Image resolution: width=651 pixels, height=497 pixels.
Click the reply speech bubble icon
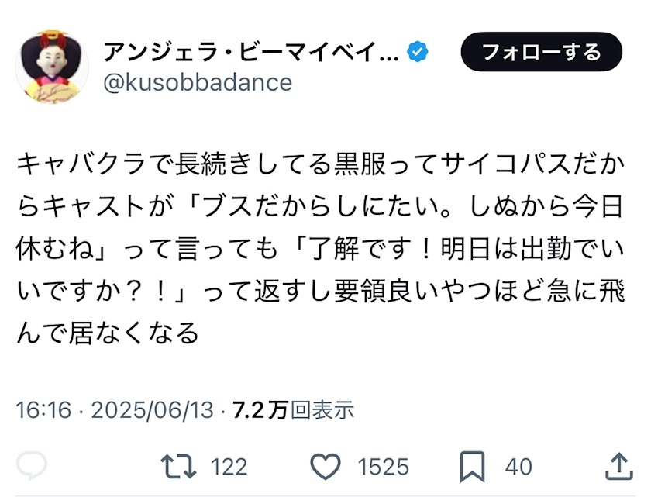(x=32, y=466)
